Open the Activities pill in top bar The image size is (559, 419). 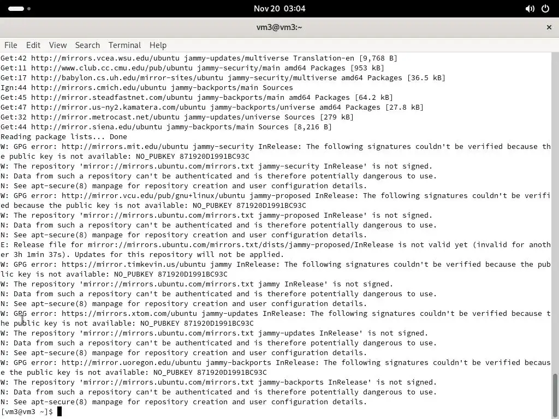16,9
